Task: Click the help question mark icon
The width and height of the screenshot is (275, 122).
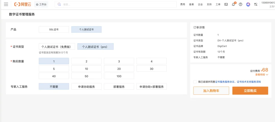Action: pos(241,4)
